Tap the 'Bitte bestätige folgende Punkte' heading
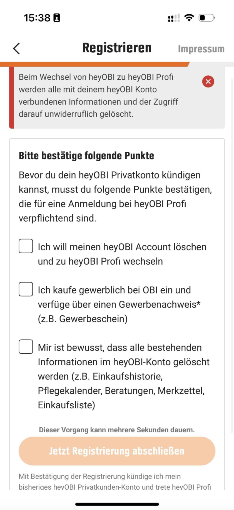234x510 pixels. (x=86, y=156)
